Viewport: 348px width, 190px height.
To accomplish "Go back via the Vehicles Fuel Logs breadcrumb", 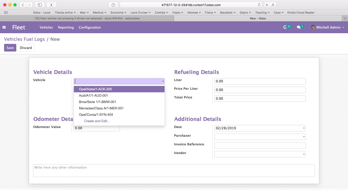I will tap(24, 39).
